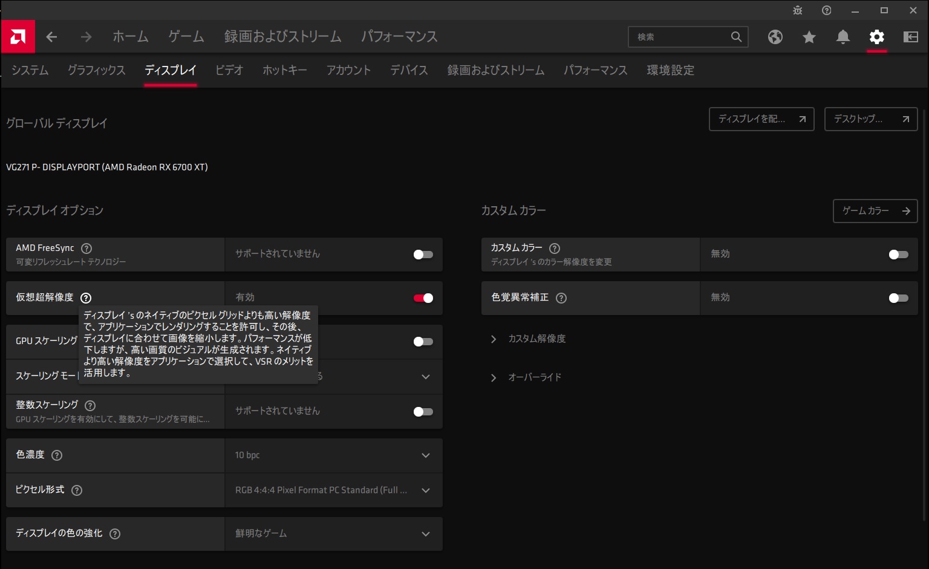Toggle the sidebar panel icon
The height and width of the screenshot is (569, 929).
[910, 37]
